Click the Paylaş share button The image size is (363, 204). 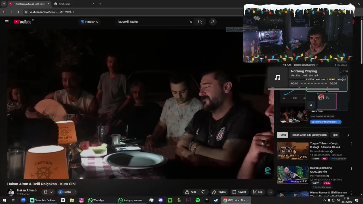(x=219, y=192)
